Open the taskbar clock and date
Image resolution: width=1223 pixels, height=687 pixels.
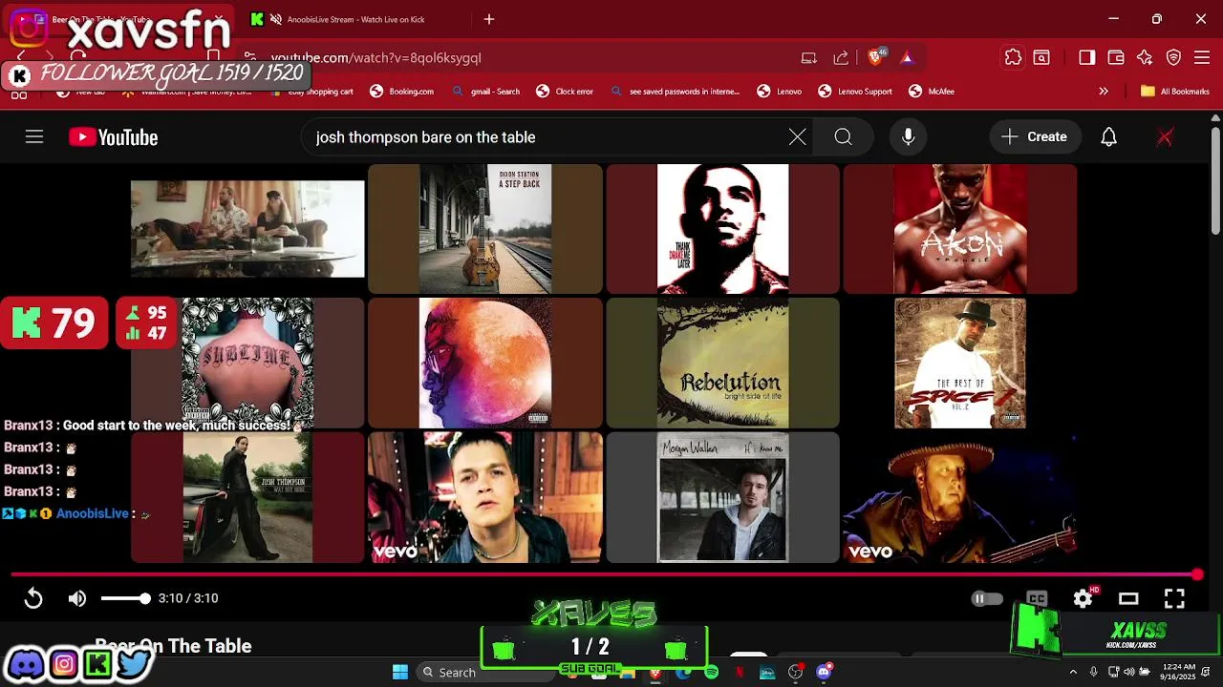pos(1178,672)
